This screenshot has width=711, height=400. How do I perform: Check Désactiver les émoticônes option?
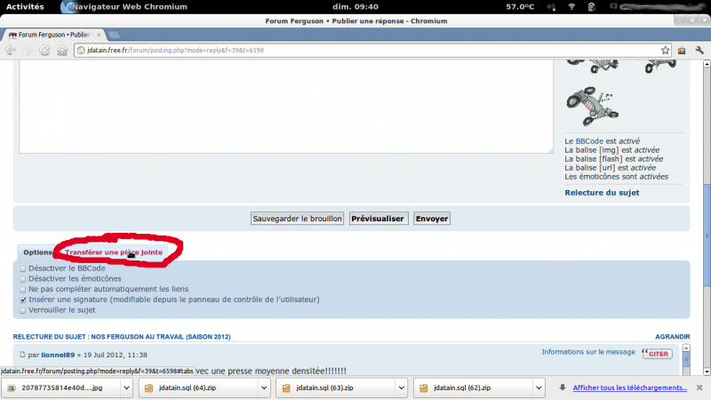click(23, 279)
